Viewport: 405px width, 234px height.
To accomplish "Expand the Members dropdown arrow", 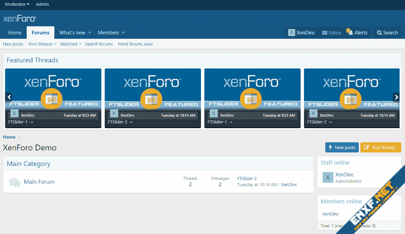I will click(123, 33).
